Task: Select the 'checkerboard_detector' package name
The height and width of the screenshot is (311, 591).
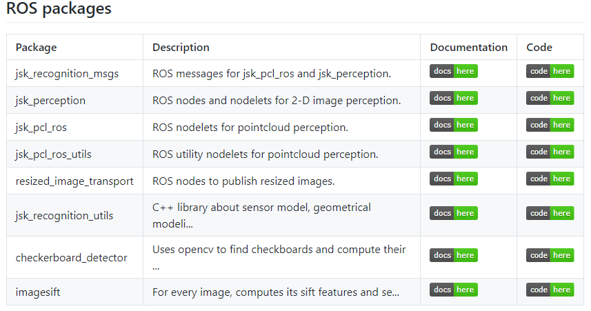Action: (72, 258)
